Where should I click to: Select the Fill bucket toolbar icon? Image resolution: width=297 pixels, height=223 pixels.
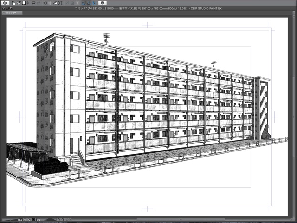[55, 3]
